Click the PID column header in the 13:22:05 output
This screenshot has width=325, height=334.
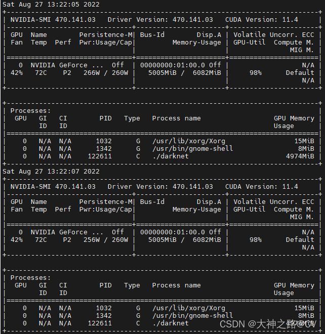(x=105, y=118)
